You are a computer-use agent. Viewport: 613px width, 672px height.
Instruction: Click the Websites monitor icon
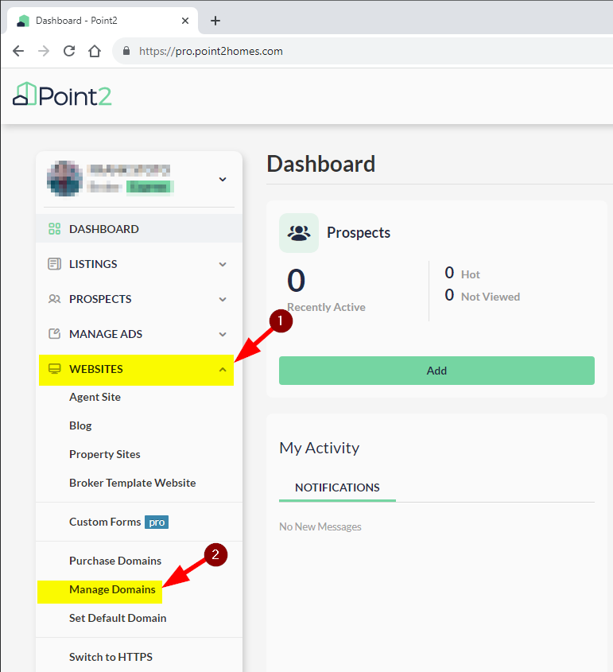pyautogui.click(x=54, y=369)
